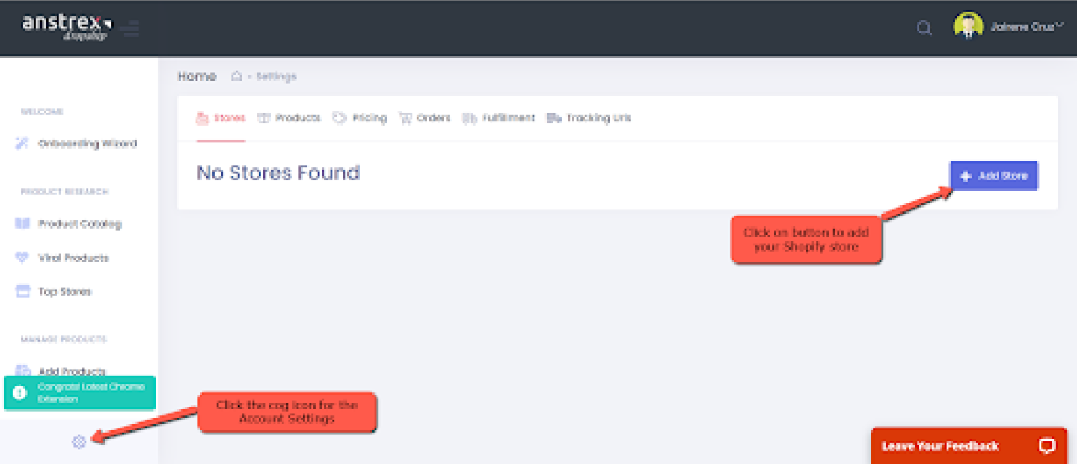Click the home icon in breadcrumb

click(x=236, y=76)
